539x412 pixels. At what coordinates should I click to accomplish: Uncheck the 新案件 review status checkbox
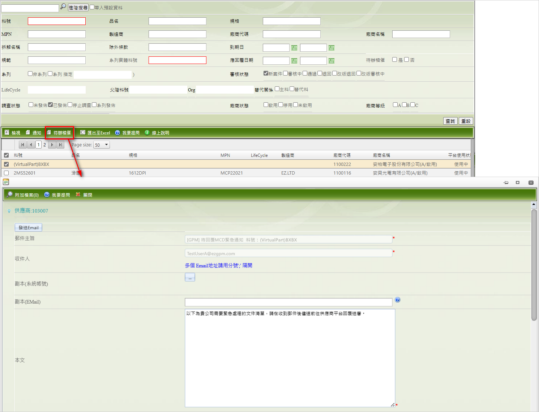266,73
